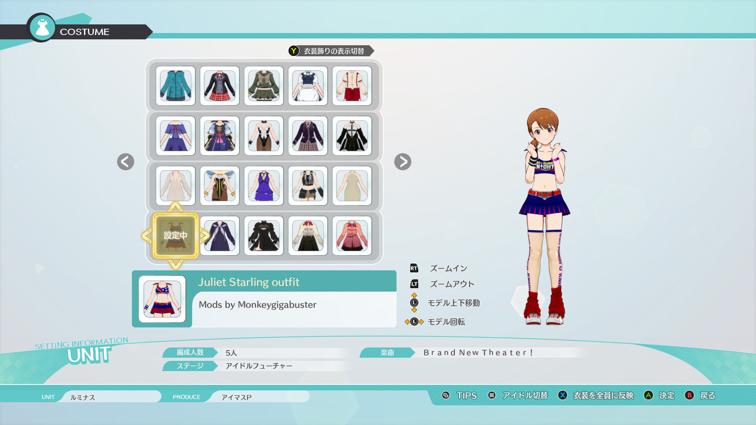
Task: Click the モデル回転 label
Action: [x=446, y=322]
